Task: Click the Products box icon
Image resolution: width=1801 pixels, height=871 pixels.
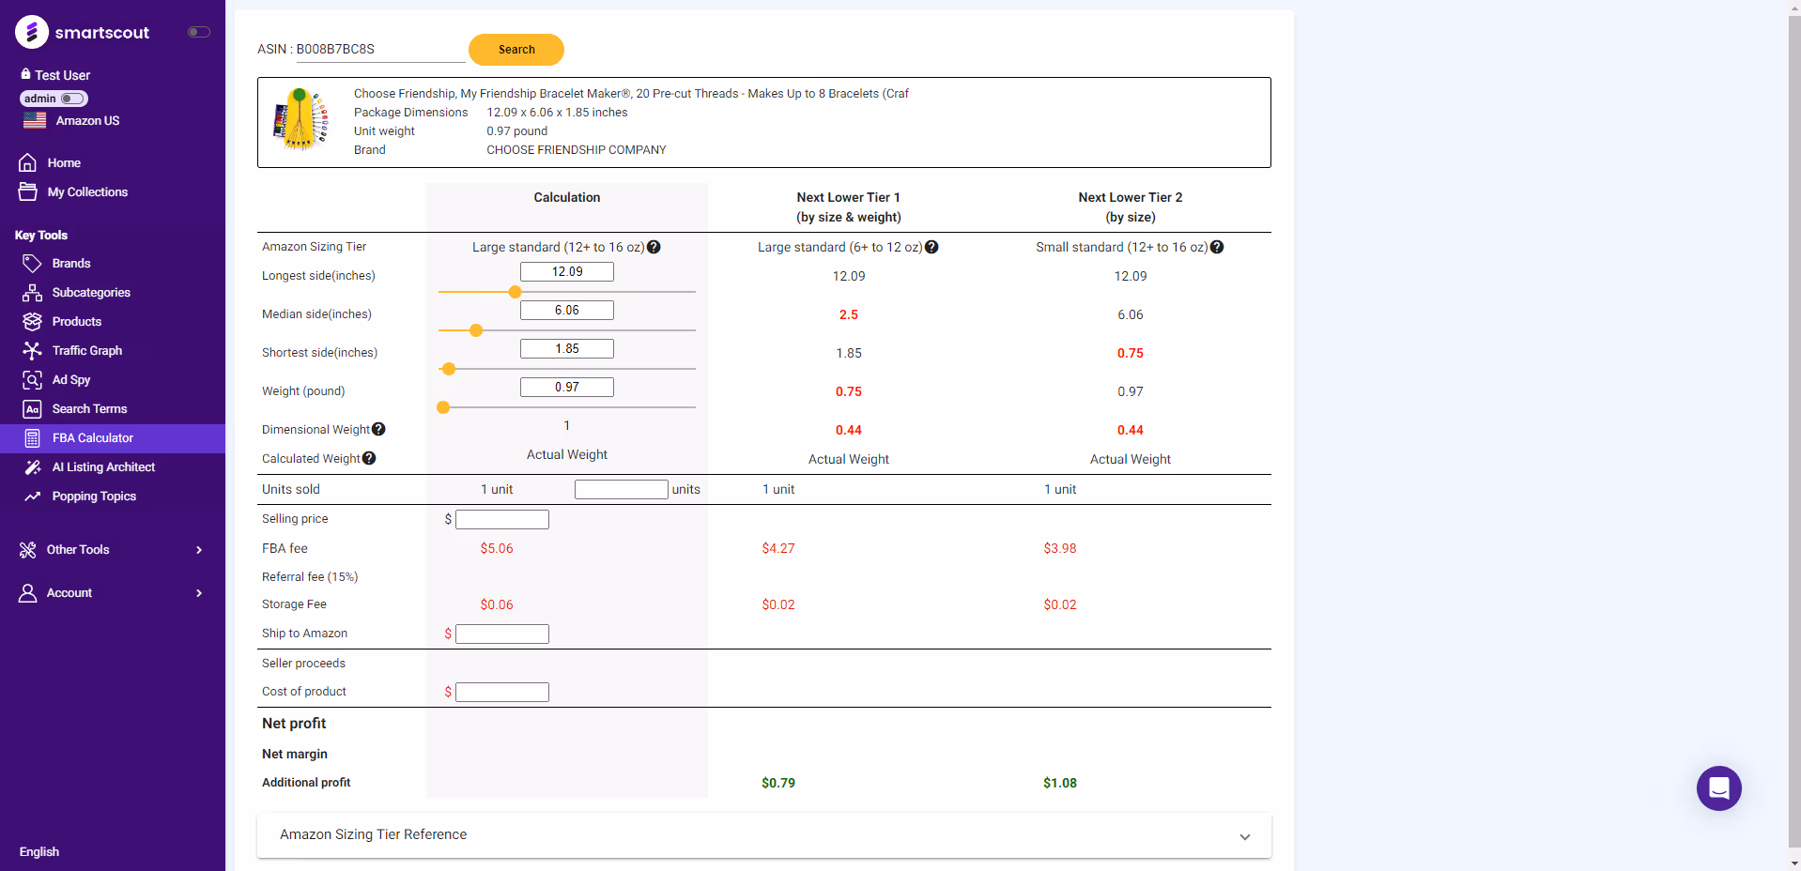Action: click(x=32, y=321)
